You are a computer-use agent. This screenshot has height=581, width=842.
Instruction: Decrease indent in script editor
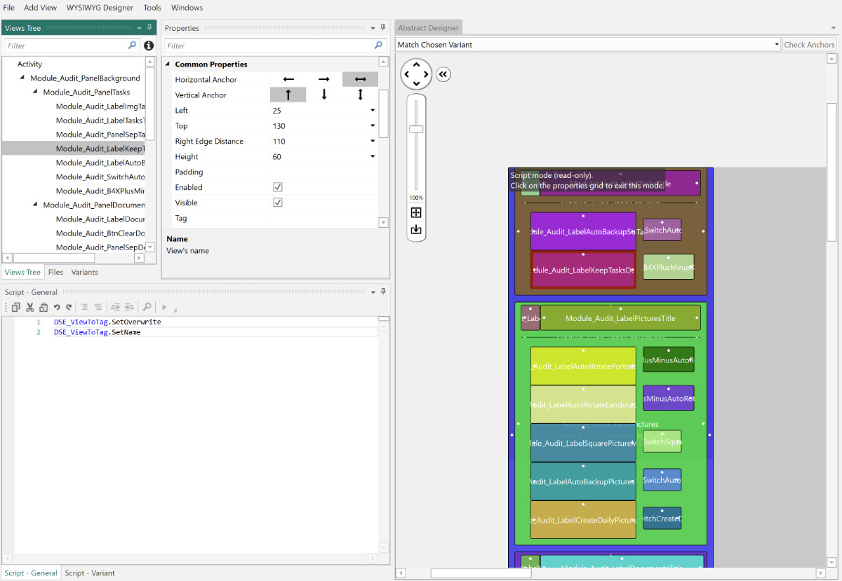tap(116, 307)
